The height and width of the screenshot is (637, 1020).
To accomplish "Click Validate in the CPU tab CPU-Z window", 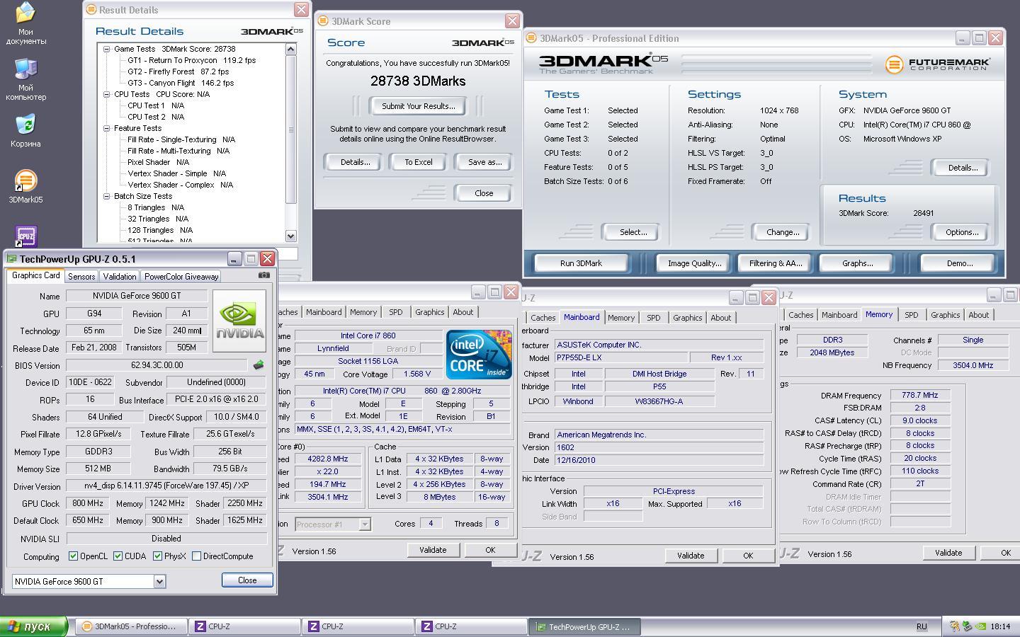I will (x=432, y=550).
